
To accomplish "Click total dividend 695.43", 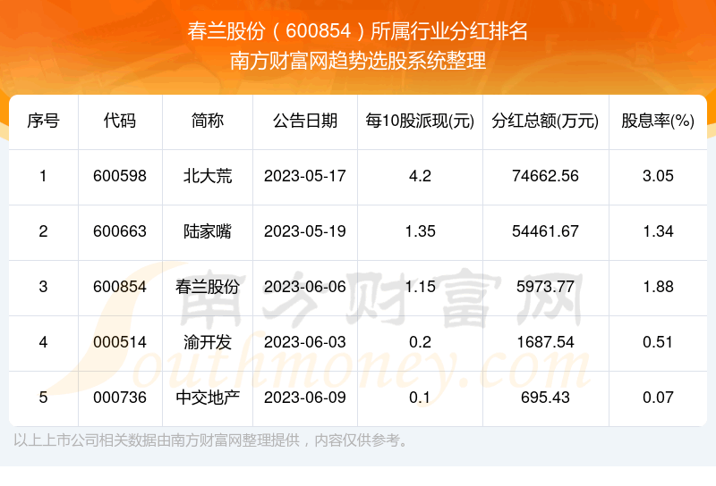I will (545, 398).
